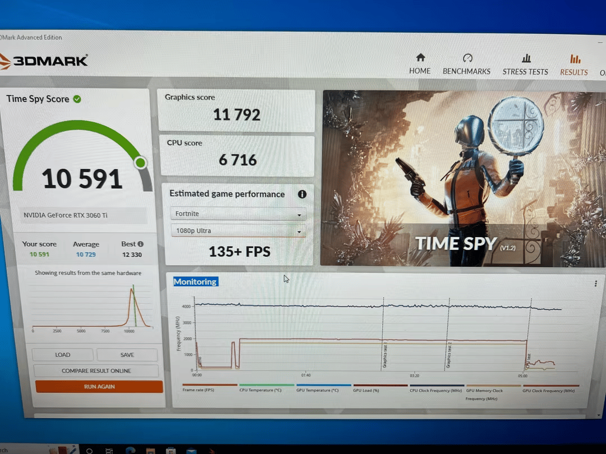The image size is (606, 454).
Task: Click Graphics score value 11 792
Action: click(237, 115)
